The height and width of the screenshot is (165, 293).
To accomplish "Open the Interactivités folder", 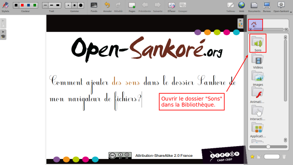I will pyautogui.click(x=257, y=113).
